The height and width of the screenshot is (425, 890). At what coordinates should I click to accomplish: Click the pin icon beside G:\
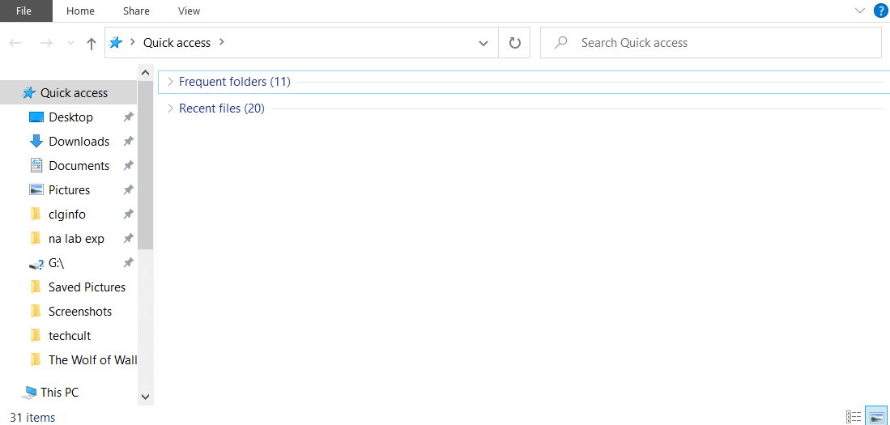click(x=128, y=263)
